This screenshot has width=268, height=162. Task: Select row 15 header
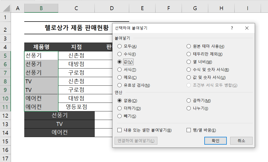5,141
